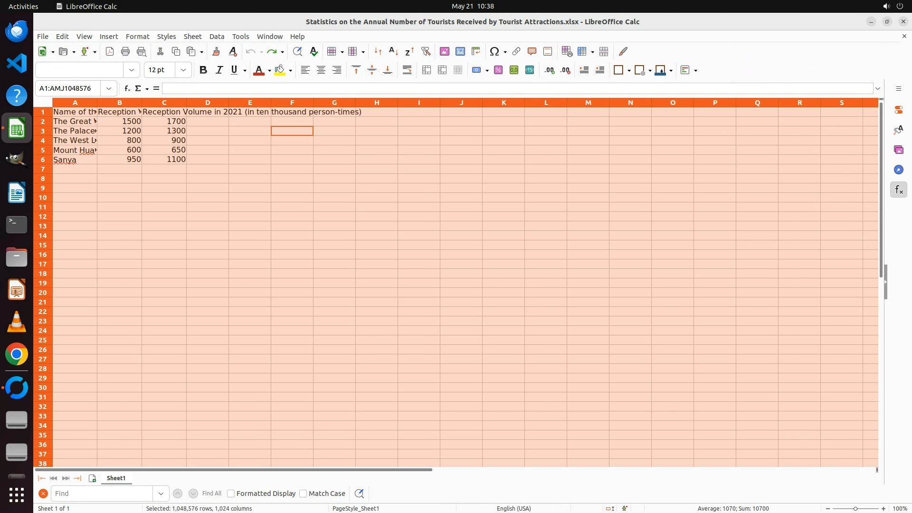Click the Insert Chart icon
The image size is (912, 513).
point(460,51)
